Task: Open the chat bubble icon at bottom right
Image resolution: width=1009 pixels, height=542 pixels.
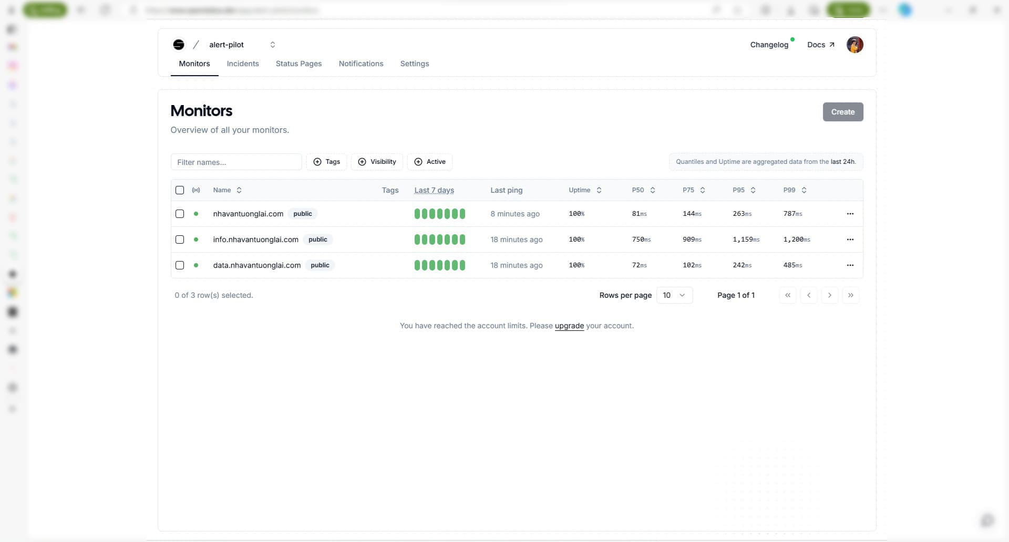Action: pos(987,520)
